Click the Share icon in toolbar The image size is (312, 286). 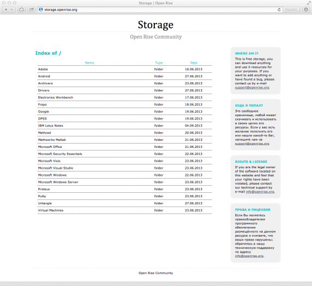tap(31, 9)
